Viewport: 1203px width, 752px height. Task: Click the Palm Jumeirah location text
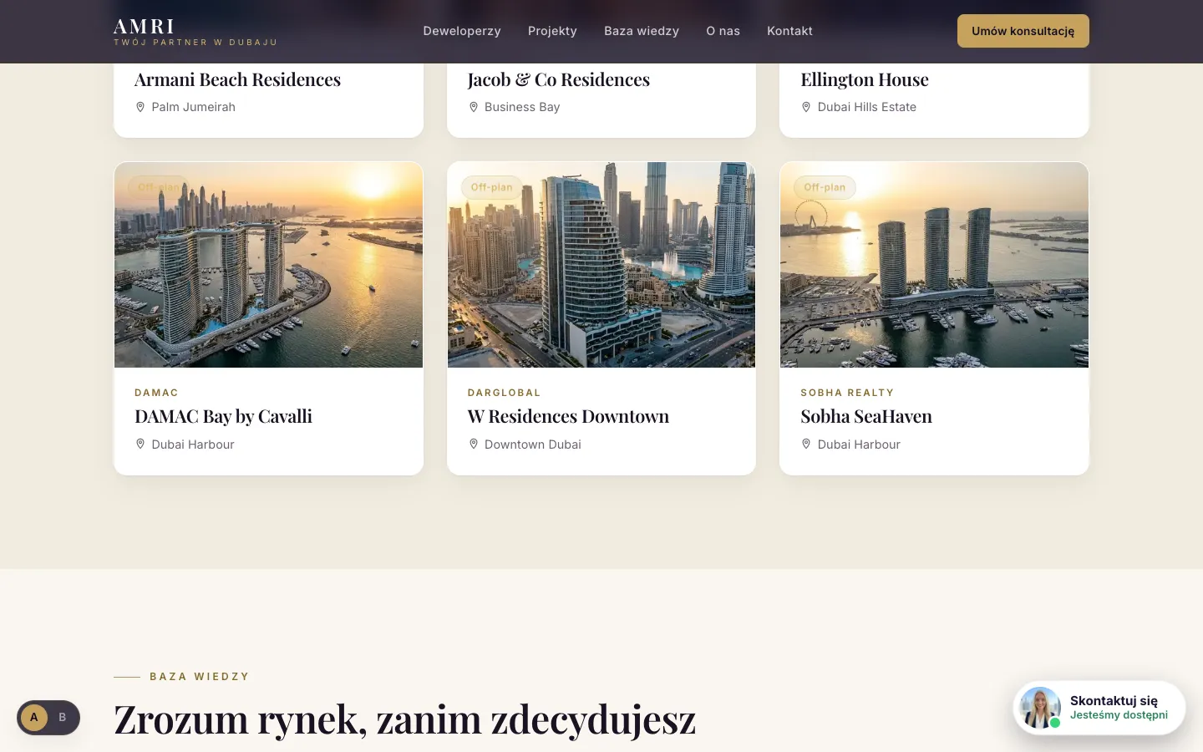point(193,107)
